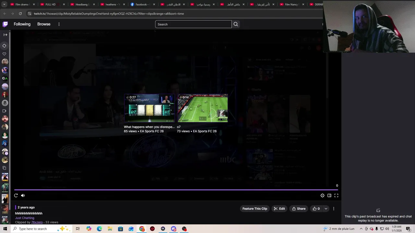415x233 pixels.
Task: Click Feature This Clip button
Action: (x=255, y=209)
